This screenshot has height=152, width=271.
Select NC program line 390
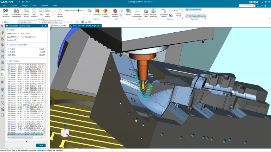(25, 103)
